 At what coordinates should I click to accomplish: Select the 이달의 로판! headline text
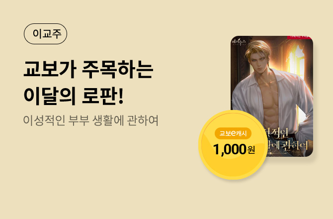(x=74, y=96)
